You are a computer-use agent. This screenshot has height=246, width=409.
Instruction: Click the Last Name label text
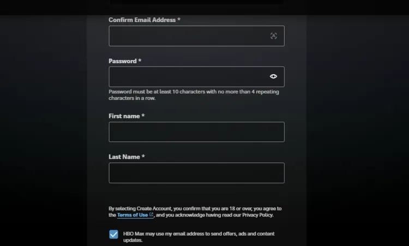coord(124,157)
